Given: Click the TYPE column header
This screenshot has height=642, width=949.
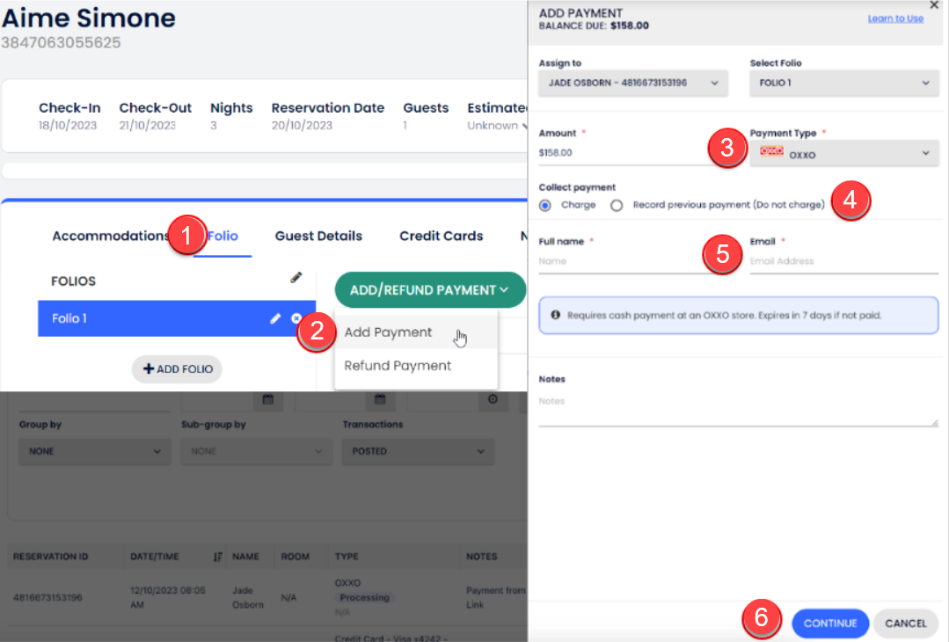Looking at the screenshot, I should pyautogui.click(x=347, y=557).
